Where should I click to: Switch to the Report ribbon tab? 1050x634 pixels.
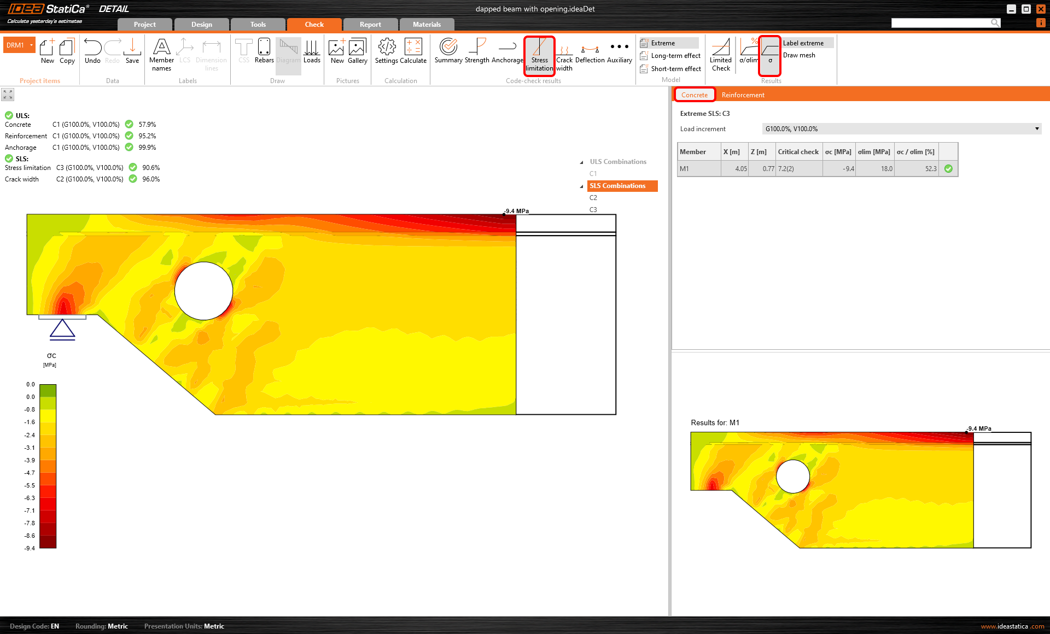click(370, 25)
